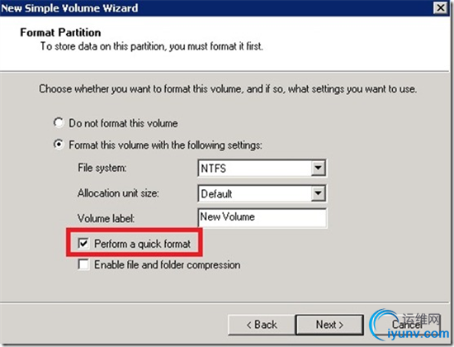Screen dimensions: 454x347
Task: Focus the Volume label text field
Action: click(x=262, y=217)
